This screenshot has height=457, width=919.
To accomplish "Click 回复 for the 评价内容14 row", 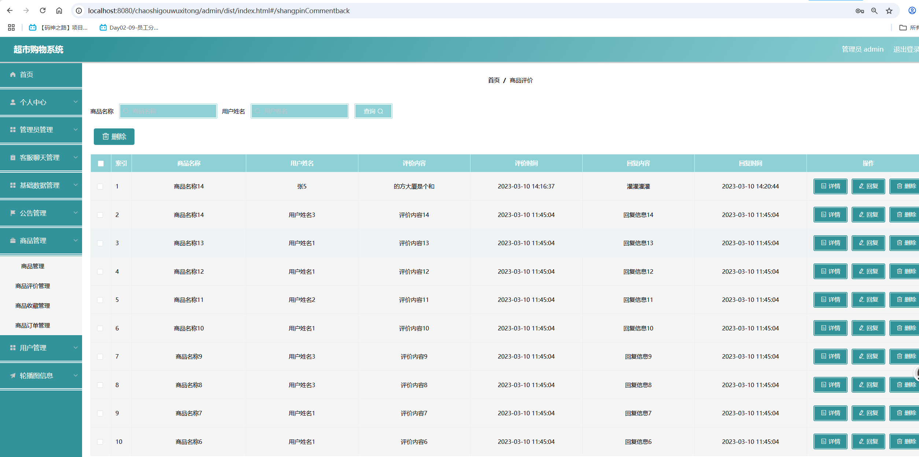I will [868, 215].
